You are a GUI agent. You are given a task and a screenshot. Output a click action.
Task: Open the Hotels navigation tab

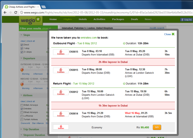click(x=83, y=19)
